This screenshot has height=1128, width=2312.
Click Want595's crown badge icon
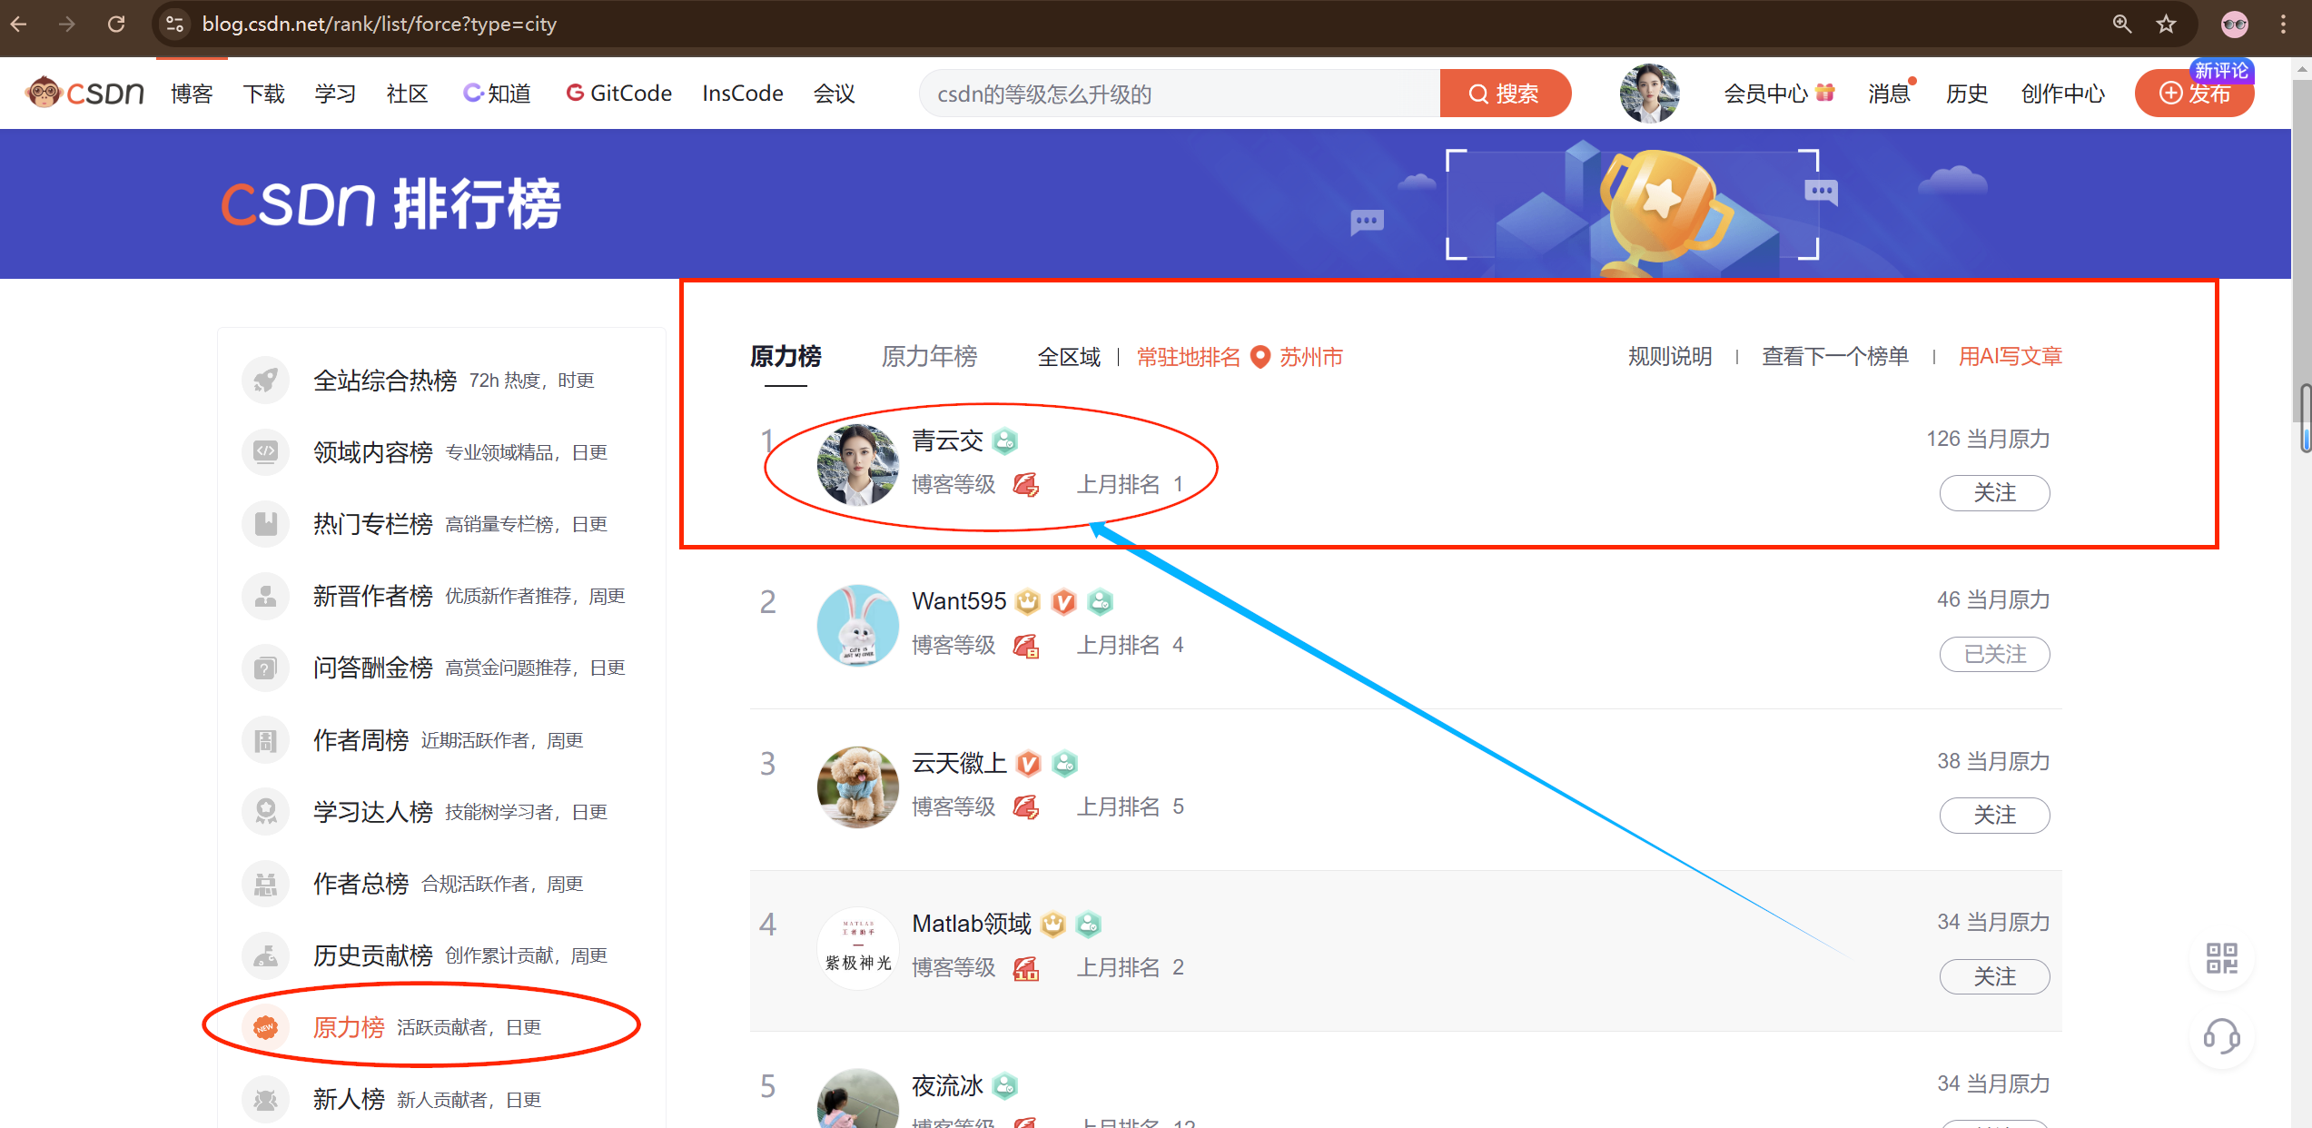point(1027,601)
